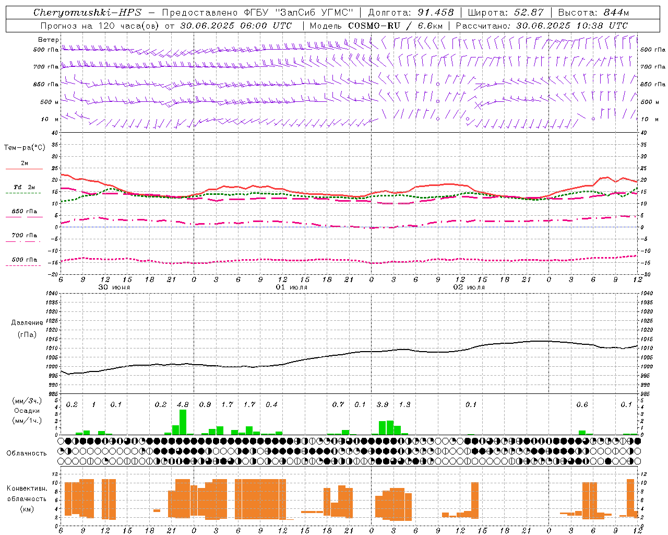Viewport: 668px width, 535px height.
Task: Click the precipitation value "4.8"
Action: pos(183,404)
